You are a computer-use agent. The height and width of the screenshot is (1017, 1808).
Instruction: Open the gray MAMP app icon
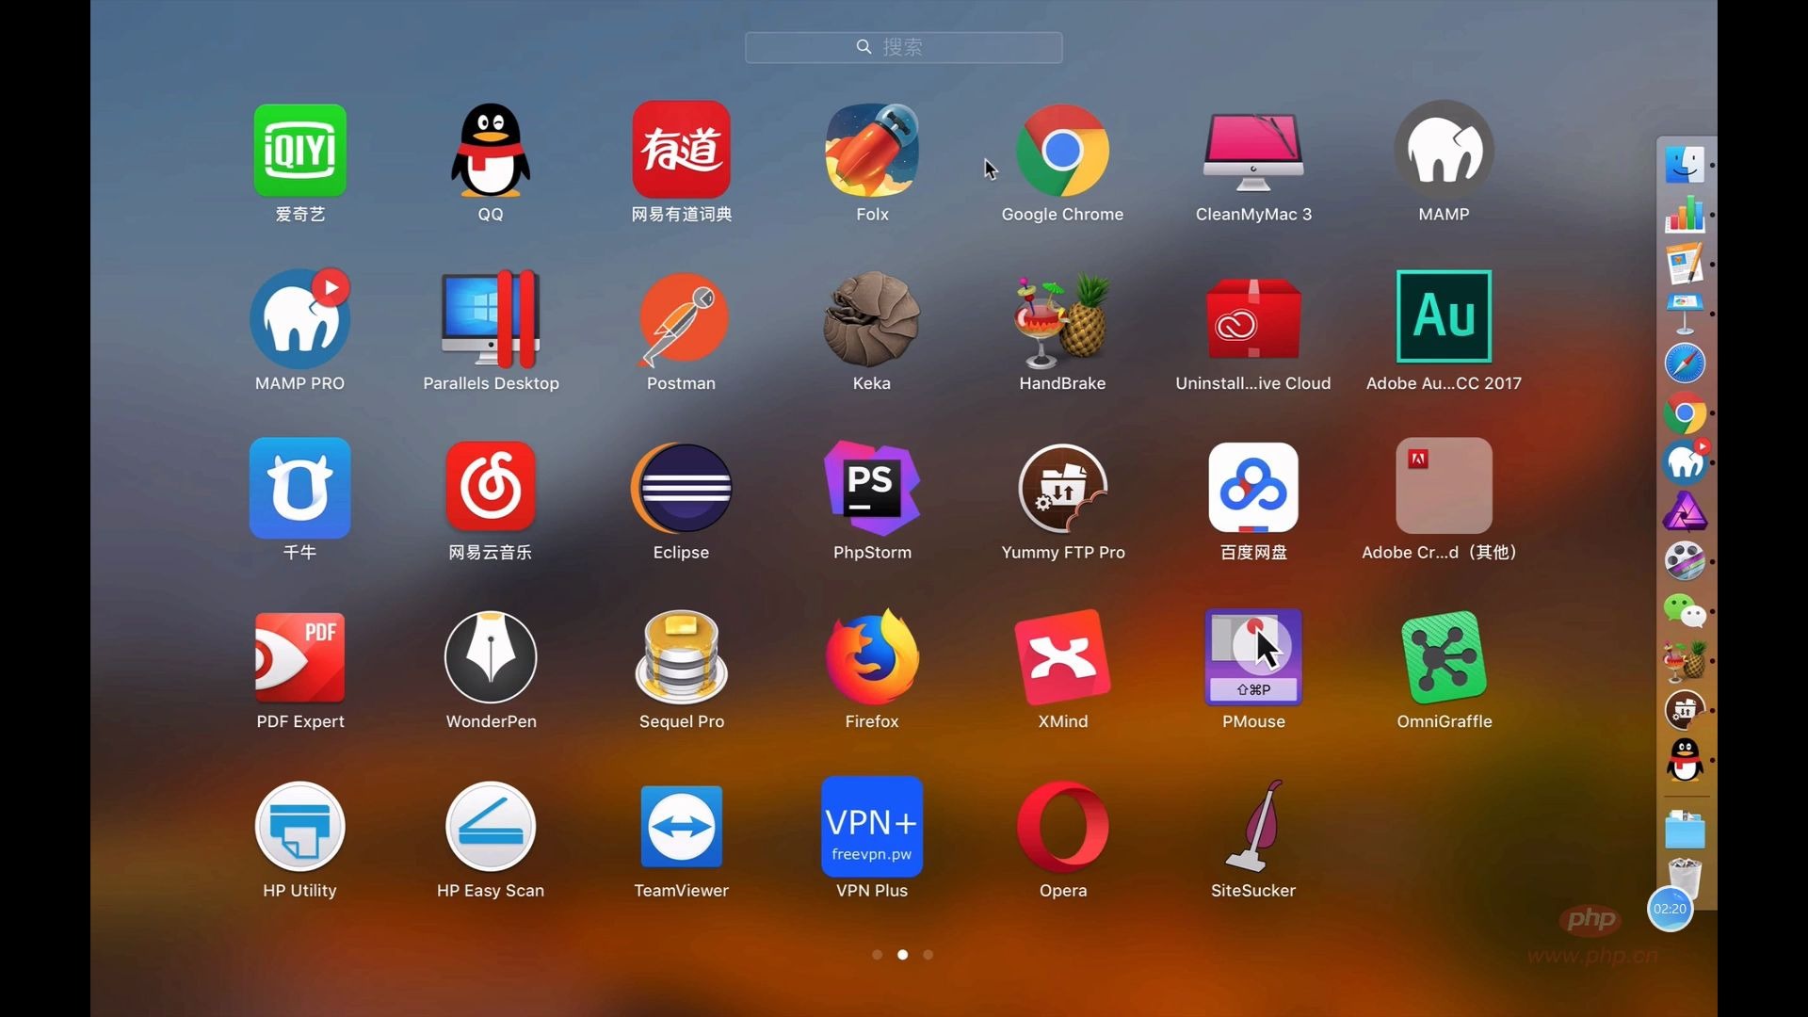pos(1444,151)
